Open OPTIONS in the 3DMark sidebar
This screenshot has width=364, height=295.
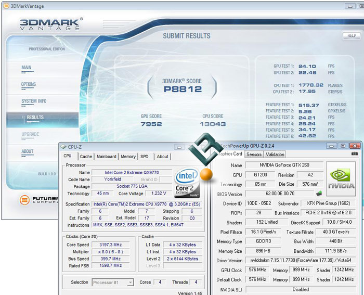tap(28, 84)
